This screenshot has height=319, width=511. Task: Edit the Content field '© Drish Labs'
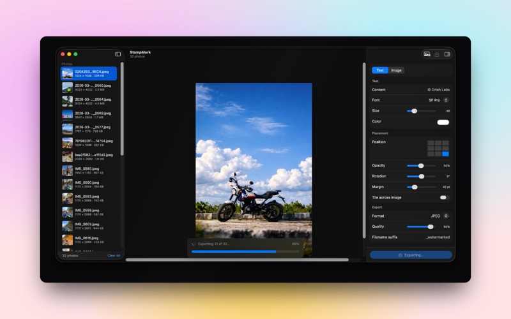438,90
